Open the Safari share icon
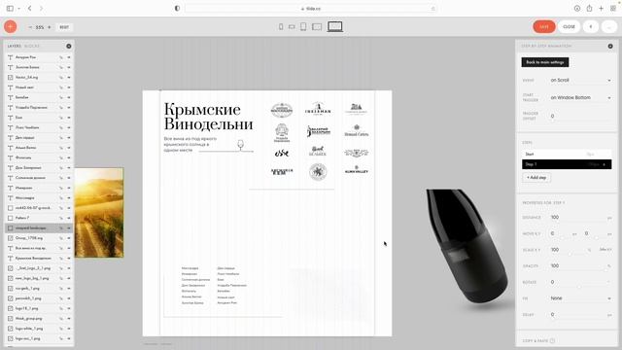The height and width of the screenshot is (350, 622). (590, 9)
